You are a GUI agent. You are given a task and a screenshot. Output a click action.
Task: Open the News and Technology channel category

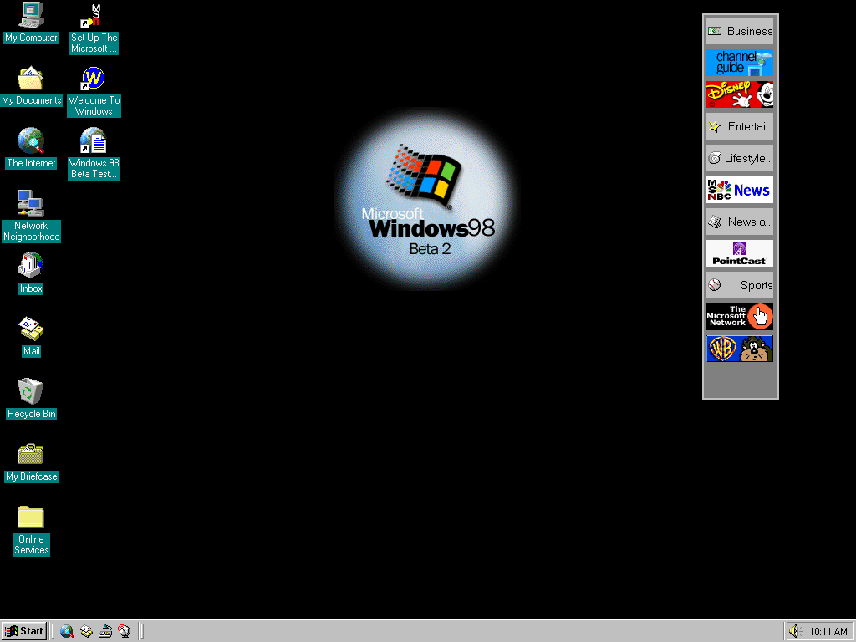740,221
